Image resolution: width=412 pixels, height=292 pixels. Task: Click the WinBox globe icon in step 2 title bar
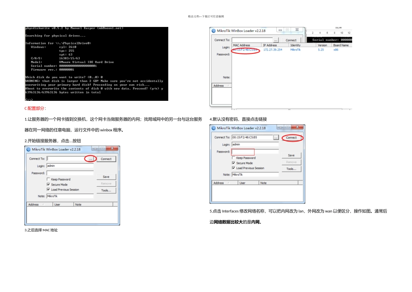pos(28,149)
